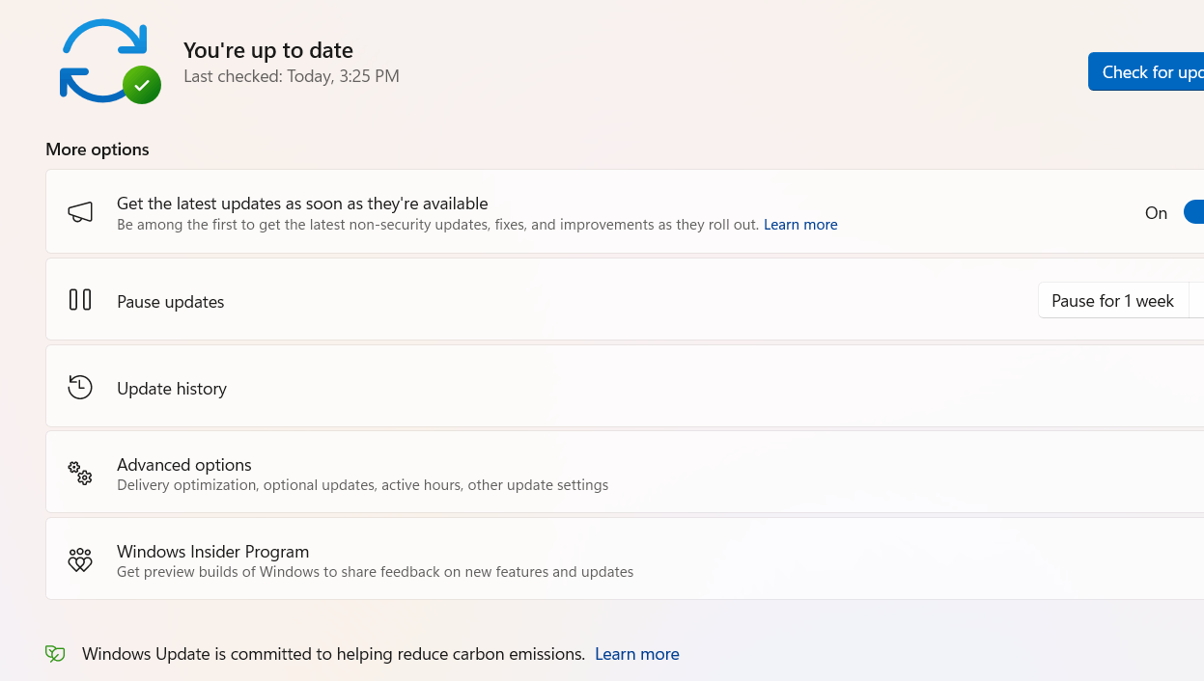This screenshot has height=681, width=1204.
Task: Click the Last checked timestamp text
Action: (292, 76)
